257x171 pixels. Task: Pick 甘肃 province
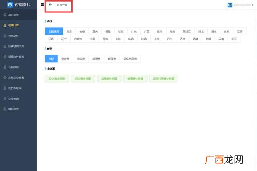(x=121, y=31)
